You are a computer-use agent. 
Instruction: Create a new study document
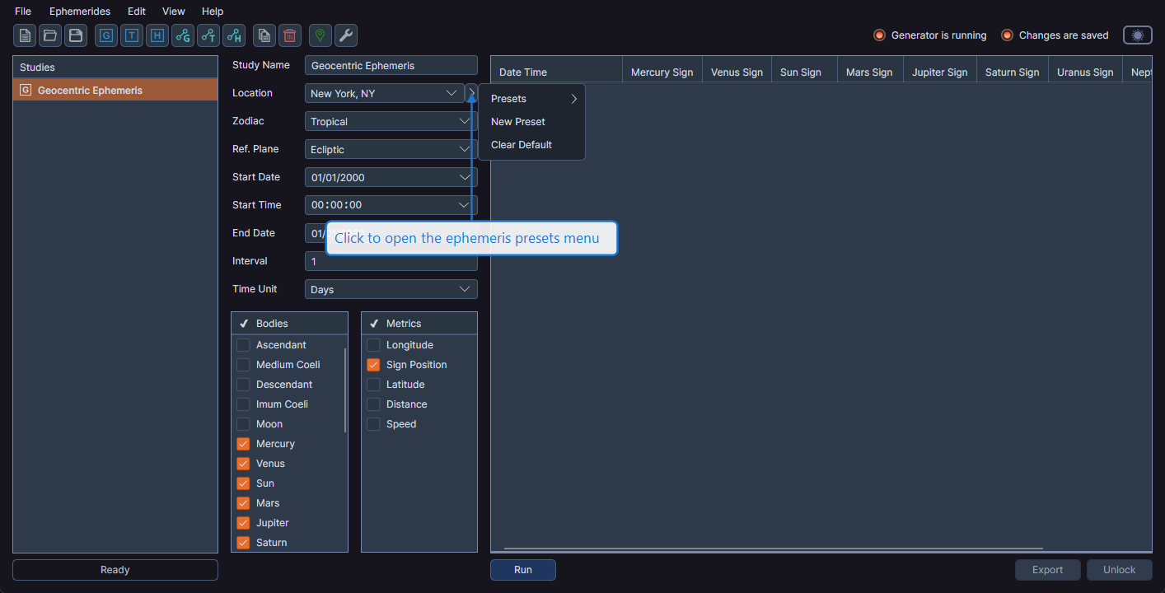pyautogui.click(x=24, y=35)
